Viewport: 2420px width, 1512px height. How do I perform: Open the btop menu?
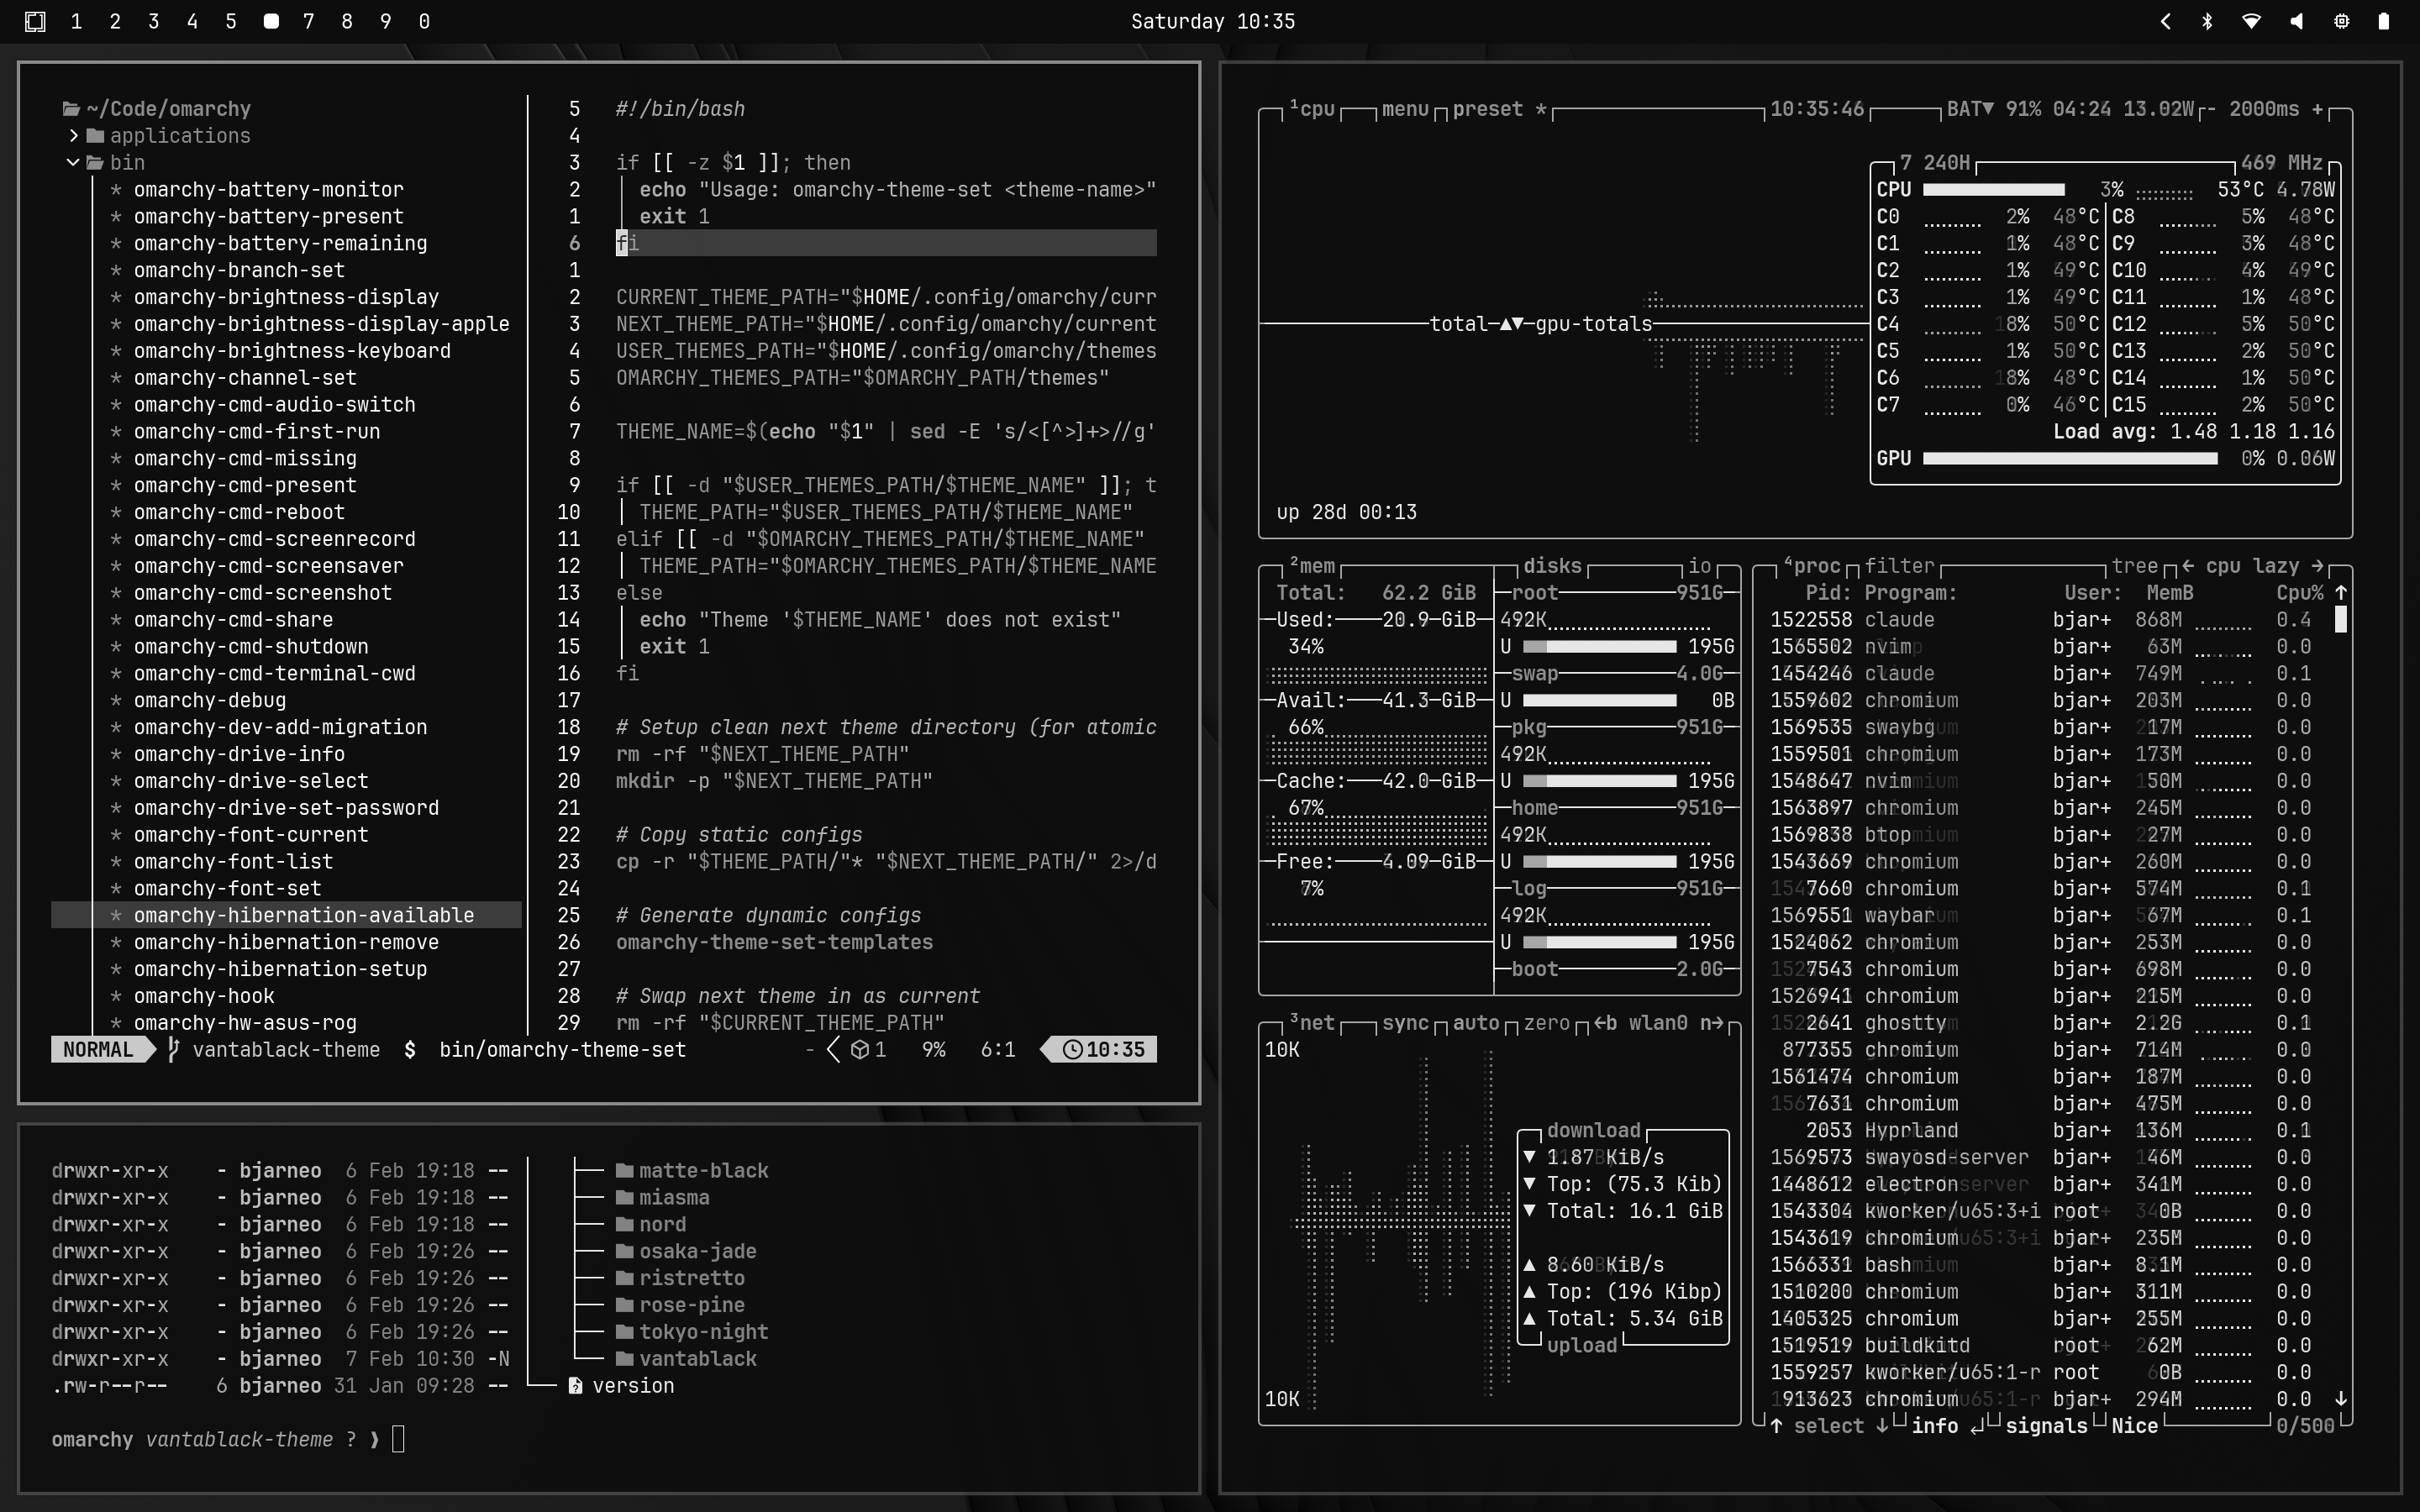pos(1405,109)
